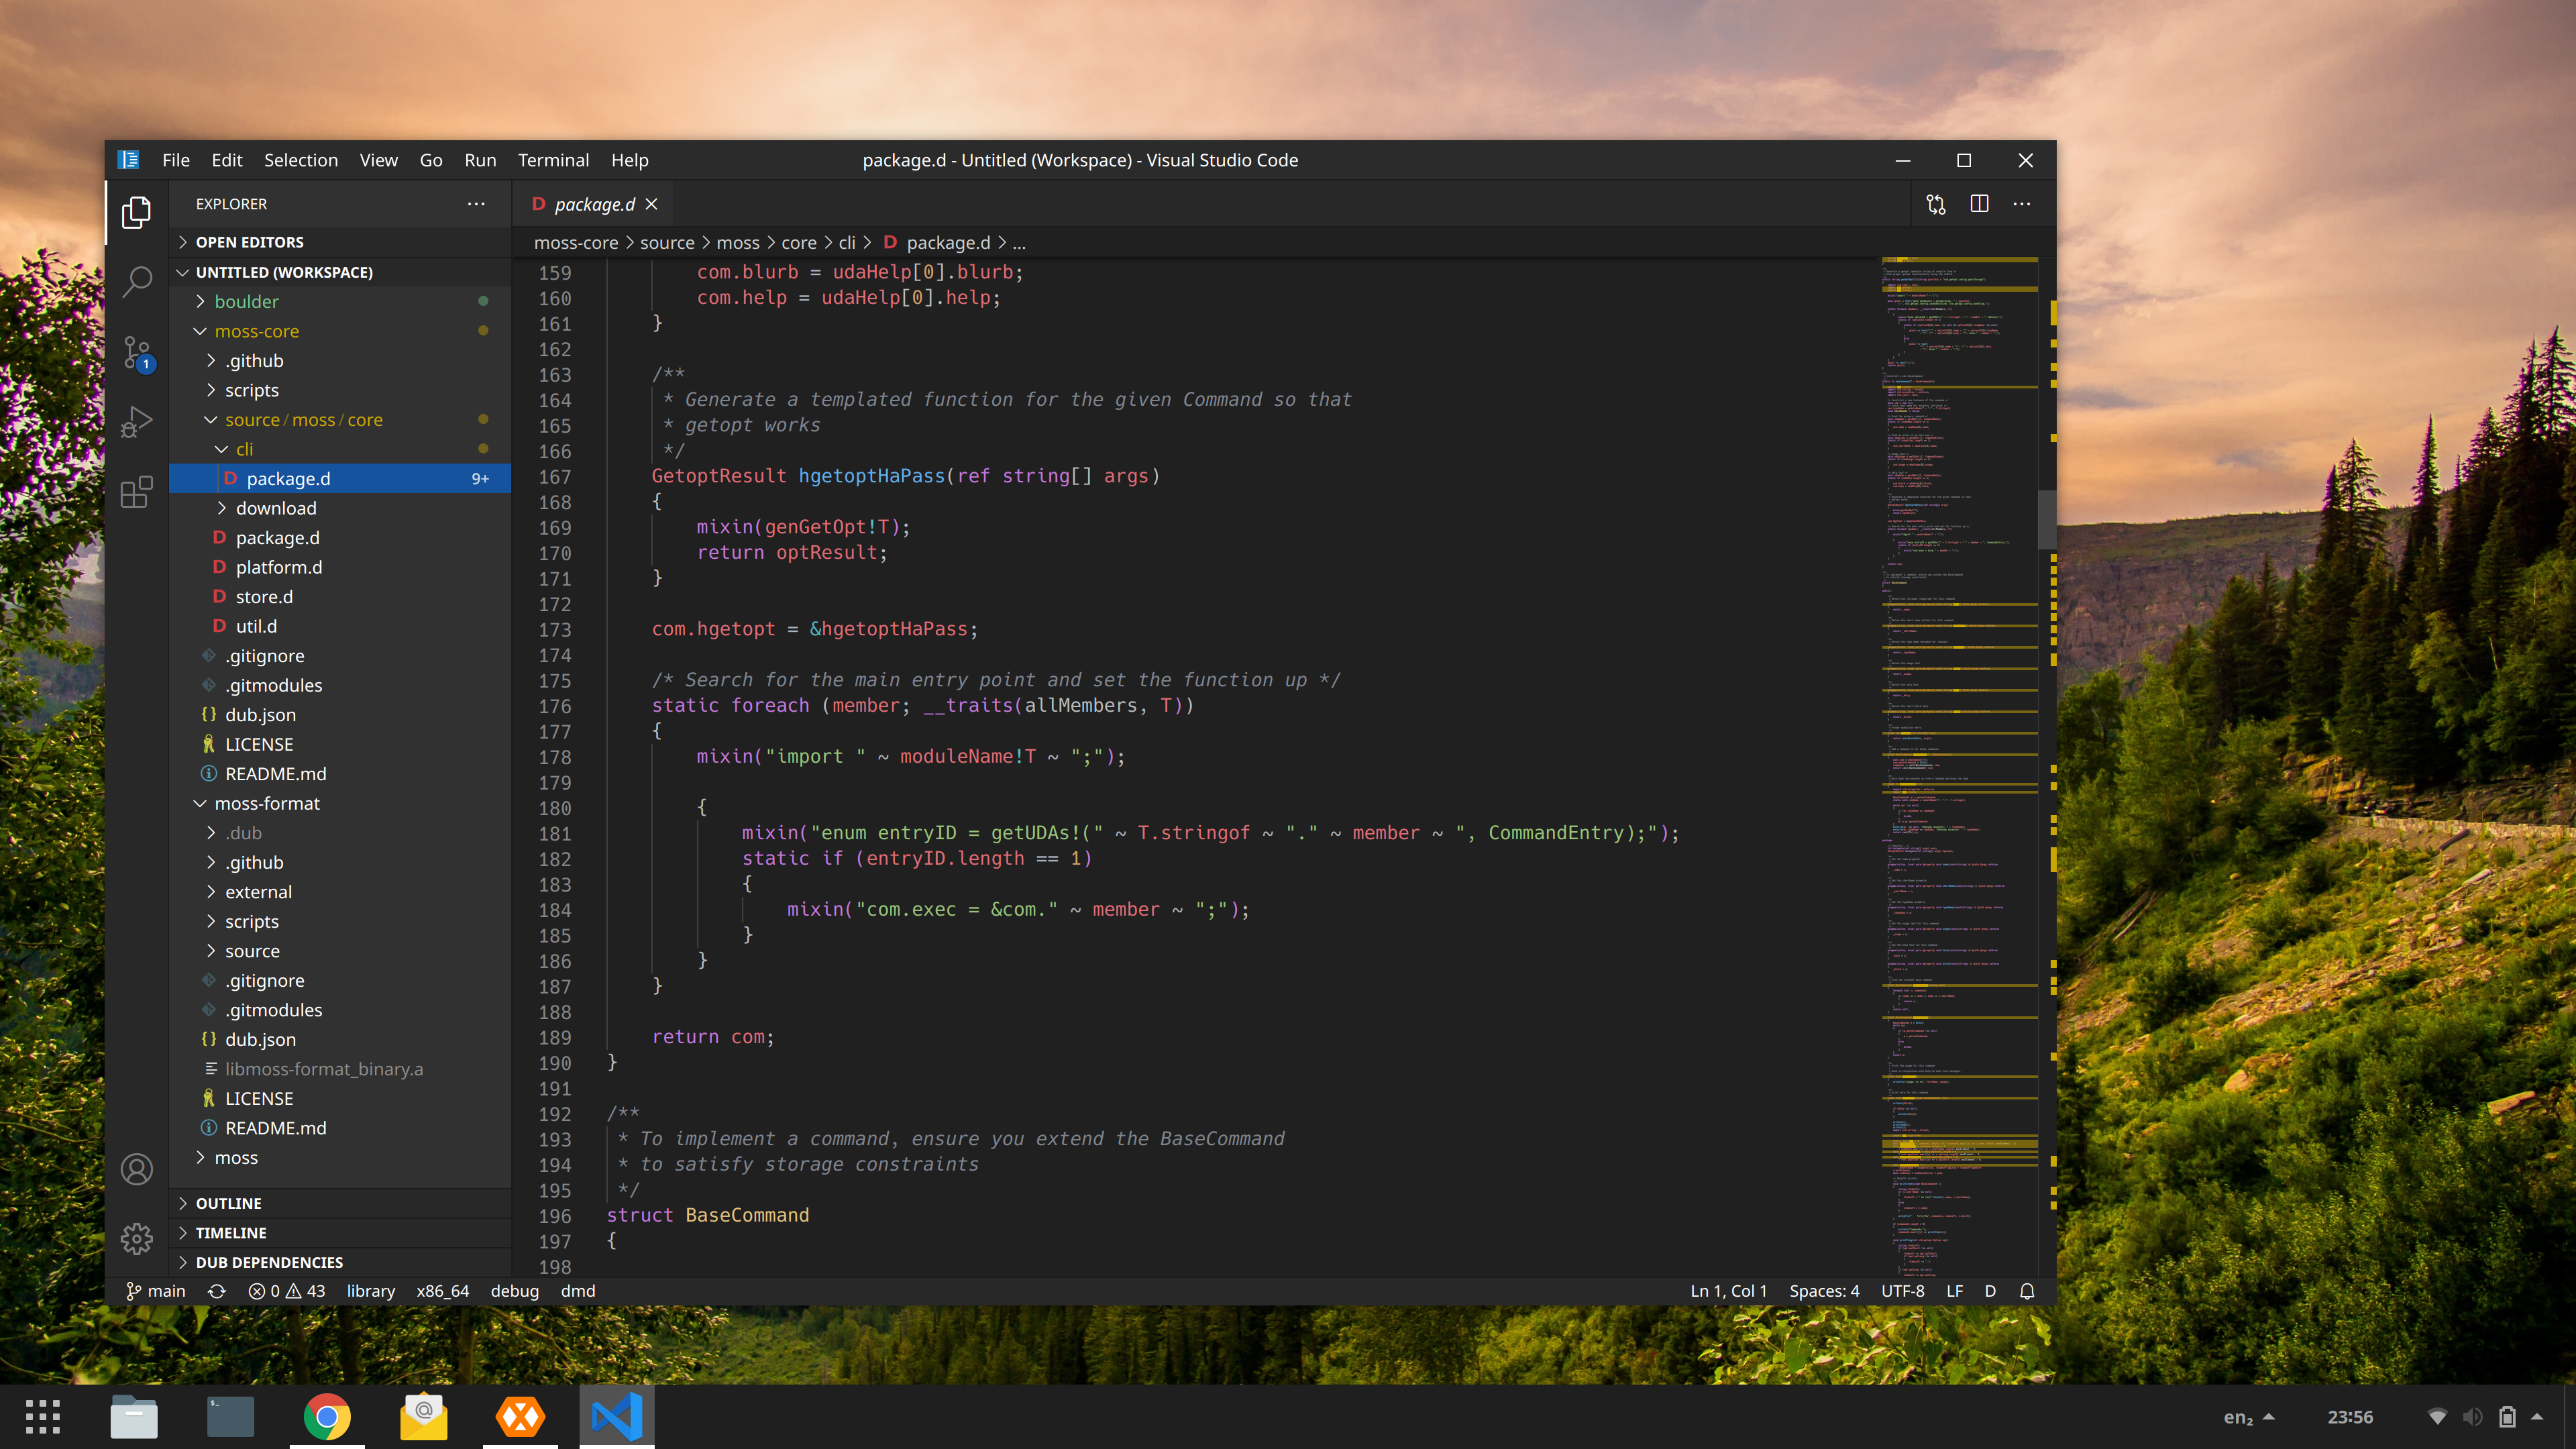This screenshot has width=2576, height=1449.
Task: Click the debug build mode in status bar
Action: 515,1291
